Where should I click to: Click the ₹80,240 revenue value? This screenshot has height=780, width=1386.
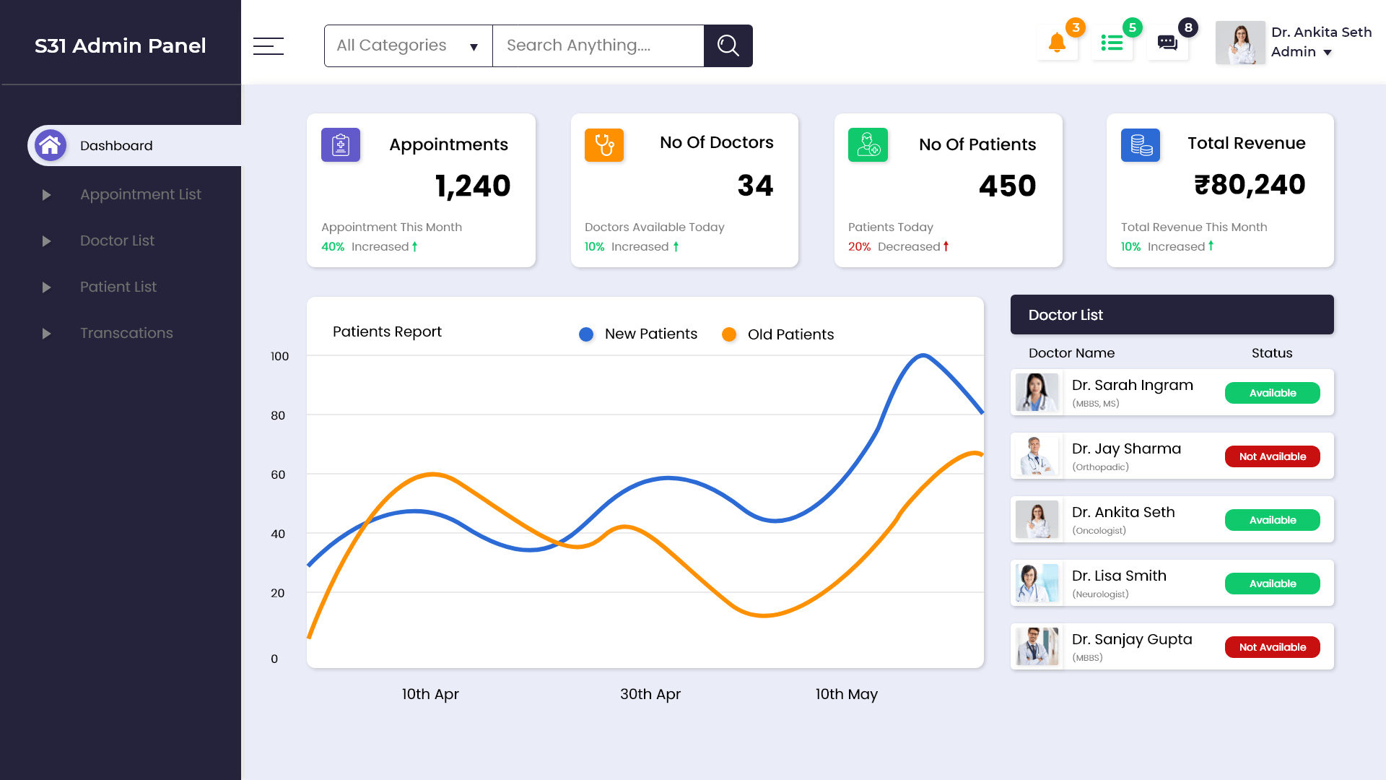tap(1250, 185)
